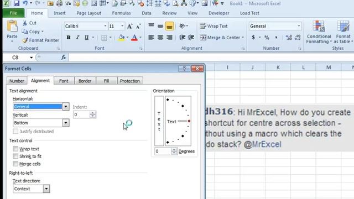Click the Center text alignment icon
This screenshot has height=199, width=354.
coord(160,38)
